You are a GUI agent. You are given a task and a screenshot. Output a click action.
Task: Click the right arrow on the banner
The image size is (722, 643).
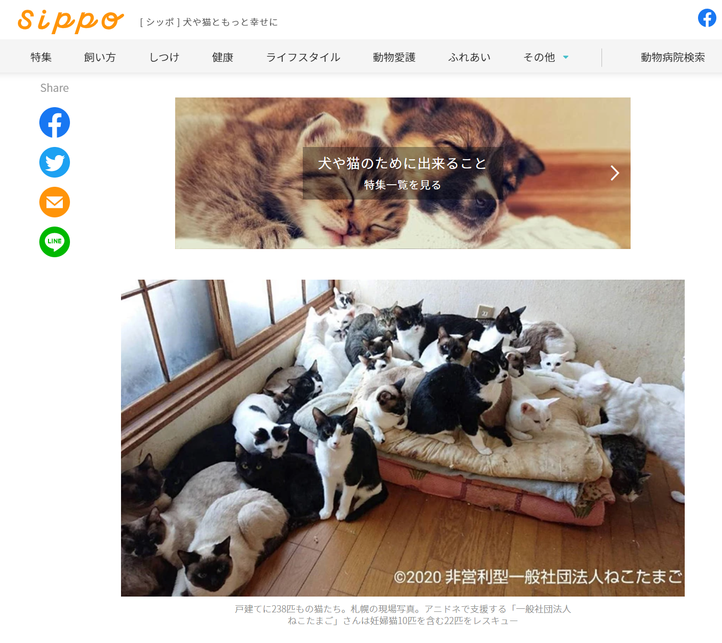[x=615, y=173]
